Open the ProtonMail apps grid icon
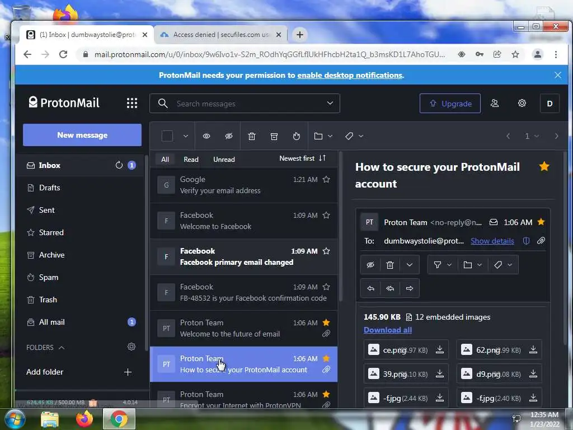Screen dimensions: 573x430 (x=132, y=103)
